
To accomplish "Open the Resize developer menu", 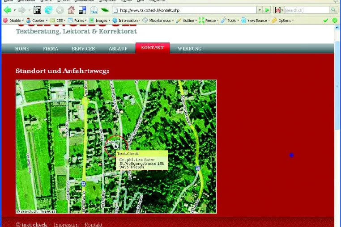I will click(209, 21).
